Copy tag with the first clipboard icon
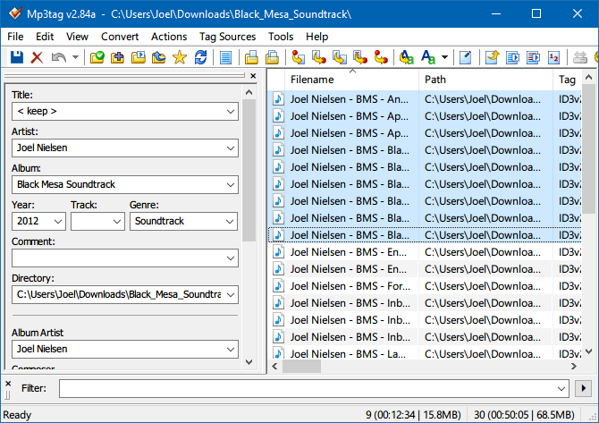The image size is (599, 423). coord(251,57)
